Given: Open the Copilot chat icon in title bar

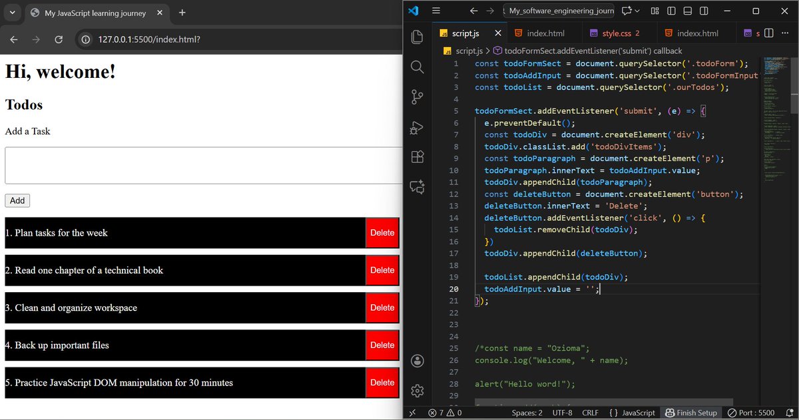Looking at the screenshot, I should pyautogui.click(x=627, y=11).
